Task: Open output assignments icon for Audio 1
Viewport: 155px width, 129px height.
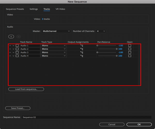Action: pos(82,46)
